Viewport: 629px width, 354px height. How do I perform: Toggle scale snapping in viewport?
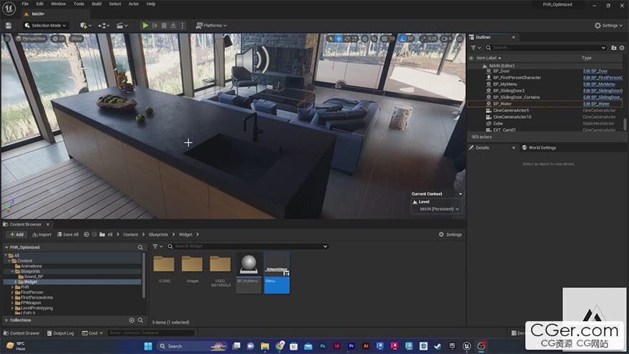point(423,39)
